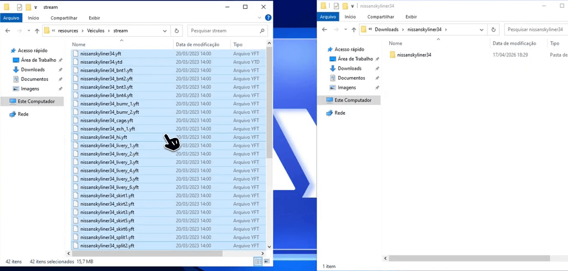Viewport: 568px width, 271px height.
Task: Select Este Computador in the stream window sidebar
Action: [32, 101]
